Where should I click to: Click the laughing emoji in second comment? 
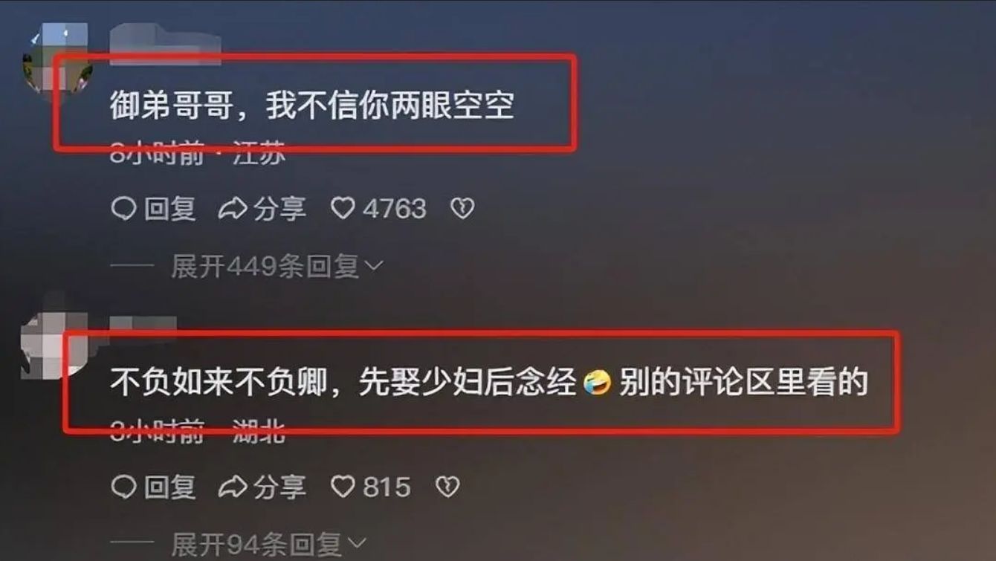[597, 383]
